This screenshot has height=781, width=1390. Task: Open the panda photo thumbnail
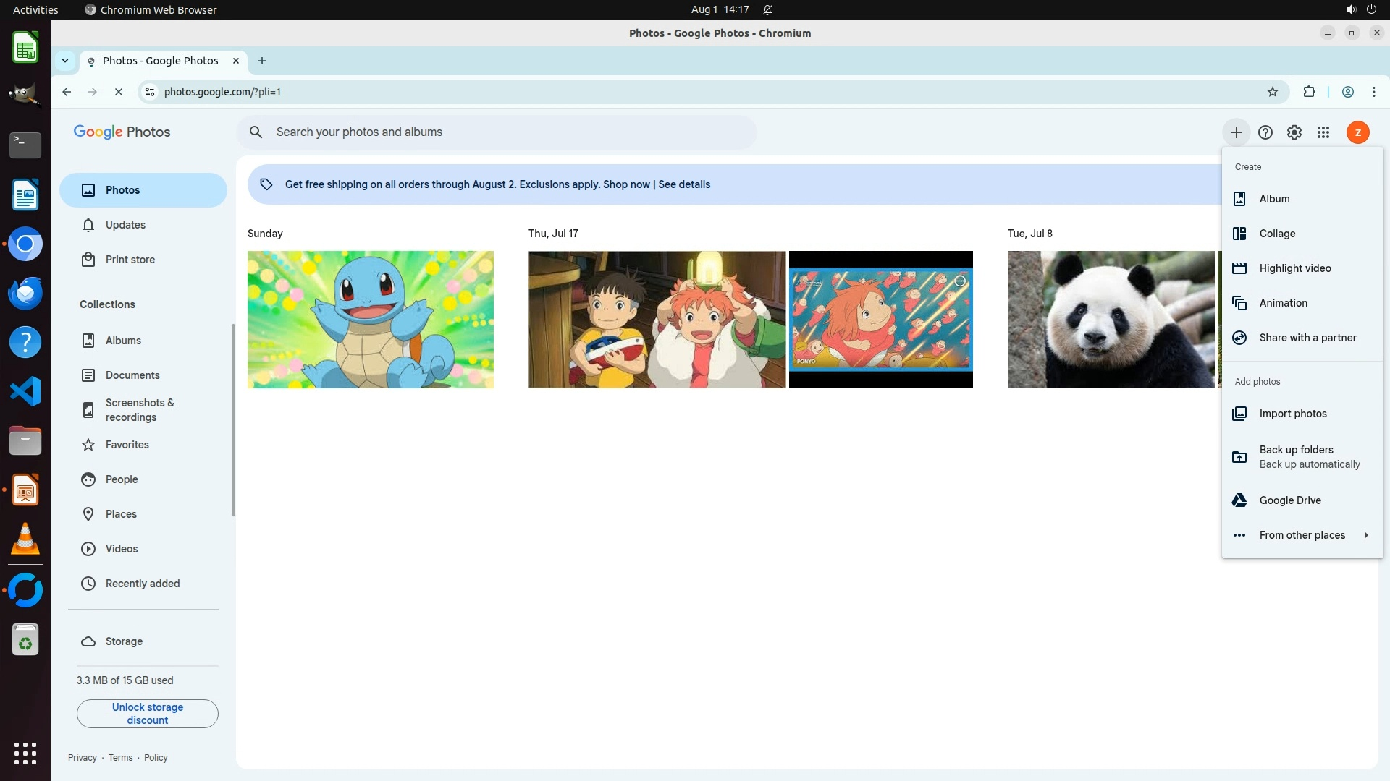(1110, 320)
